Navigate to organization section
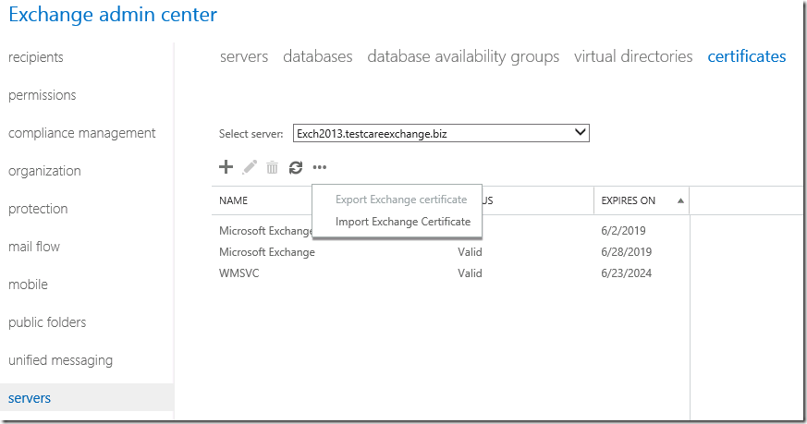 click(44, 171)
